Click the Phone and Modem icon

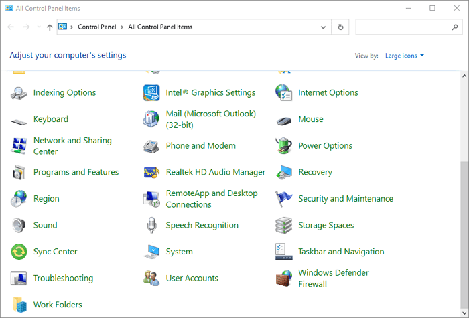click(x=151, y=146)
